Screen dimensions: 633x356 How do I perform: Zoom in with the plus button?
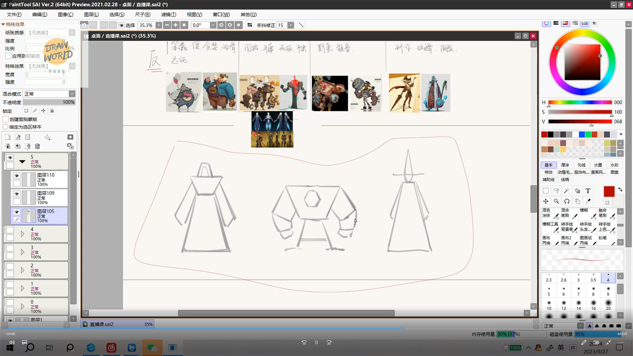pyautogui.click(x=176, y=25)
